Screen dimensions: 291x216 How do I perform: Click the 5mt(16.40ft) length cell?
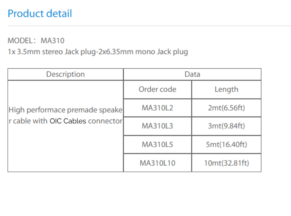[x=226, y=144]
